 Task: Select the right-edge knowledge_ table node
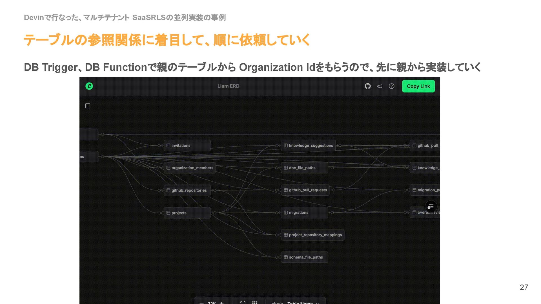coord(425,168)
